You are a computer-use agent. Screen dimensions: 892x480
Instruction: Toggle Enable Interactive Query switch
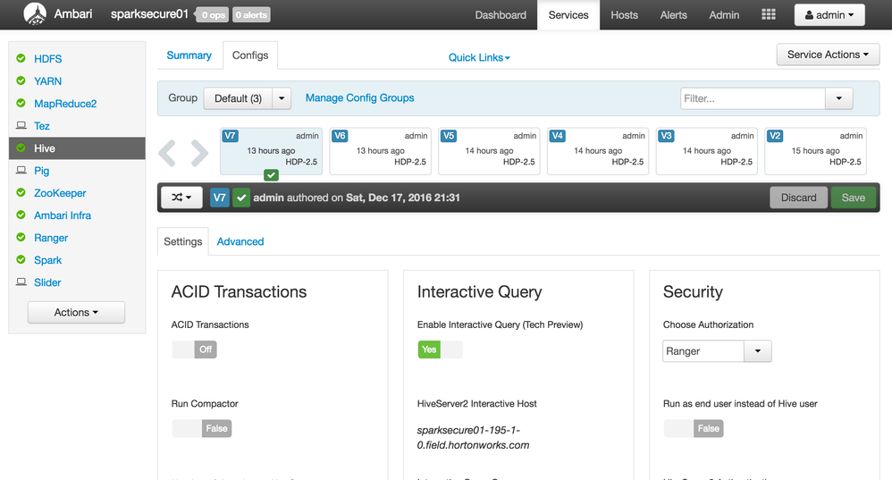440,349
